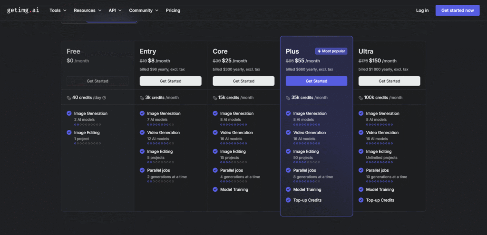This screenshot has height=235, width=487.
Task: Click the credits coin icon beside 100k credits
Action: [361, 98]
